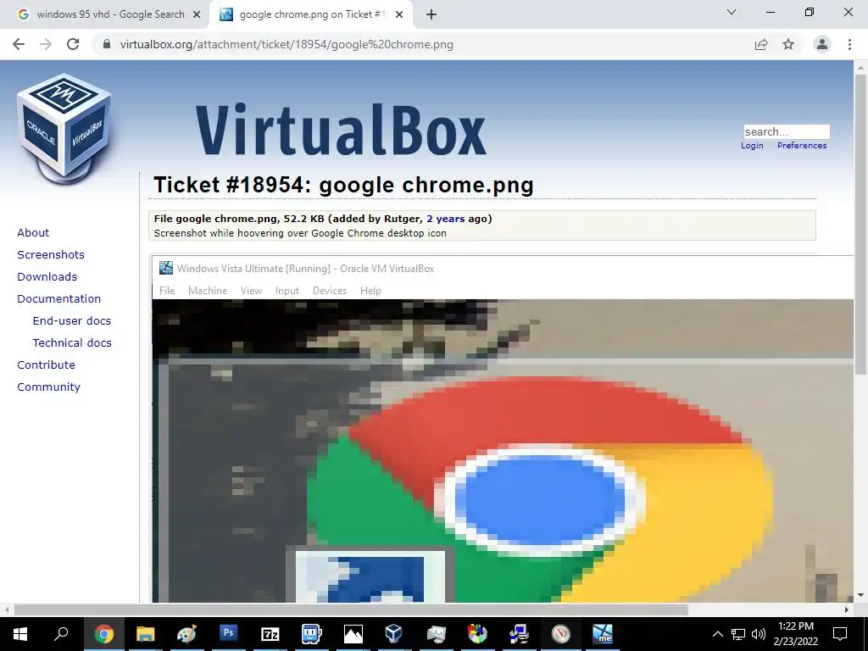The height and width of the screenshot is (651, 868).
Task: Launch the paint palette app in taskbar
Action: pyautogui.click(x=186, y=634)
